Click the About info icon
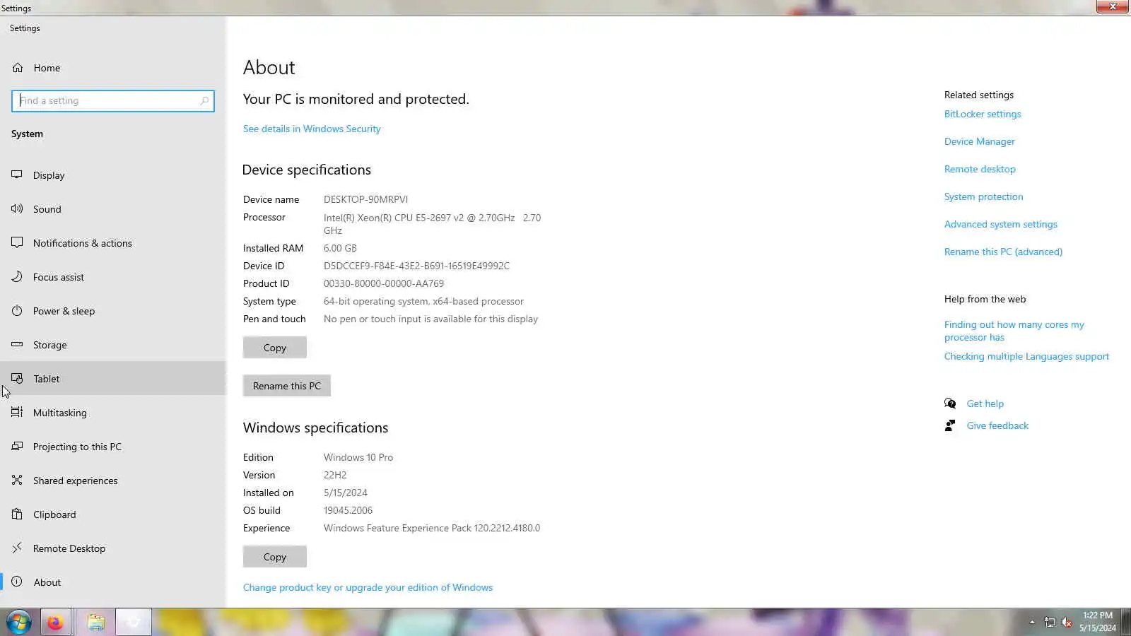Image resolution: width=1131 pixels, height=636 pixels. [x=17, y=582]
